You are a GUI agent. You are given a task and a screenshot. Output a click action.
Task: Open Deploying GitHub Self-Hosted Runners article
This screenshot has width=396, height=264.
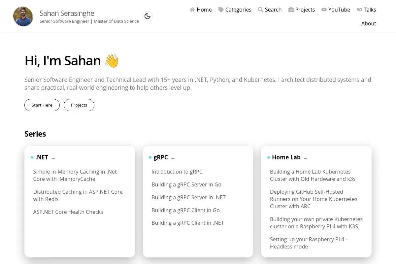pos(313,199)
